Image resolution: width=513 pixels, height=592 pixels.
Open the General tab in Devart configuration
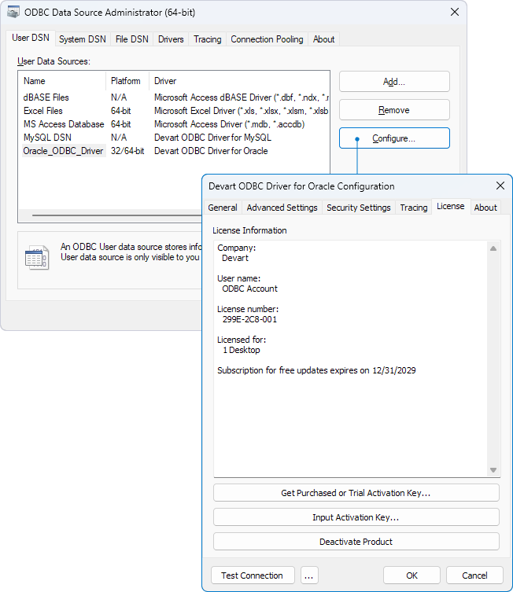tap(223, 208)
